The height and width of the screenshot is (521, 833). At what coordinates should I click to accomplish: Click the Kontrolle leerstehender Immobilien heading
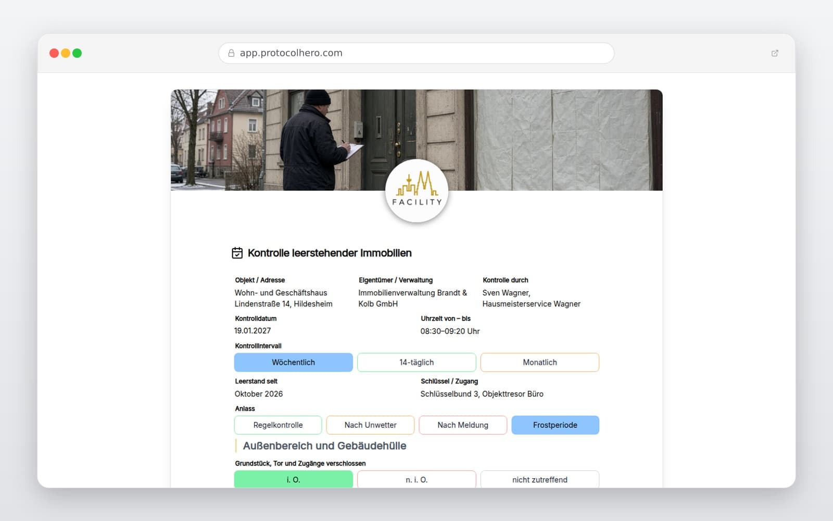[x=330, y=253]
